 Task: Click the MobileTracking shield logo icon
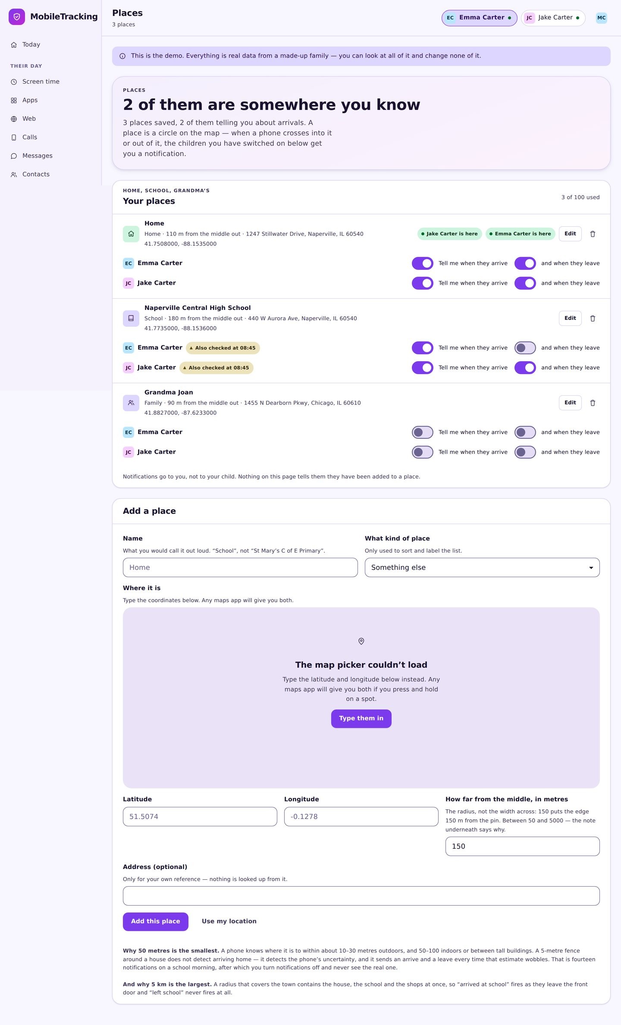click(17, 17)
